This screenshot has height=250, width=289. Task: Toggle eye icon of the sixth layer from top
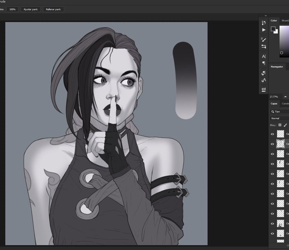[x=272, y=184]
